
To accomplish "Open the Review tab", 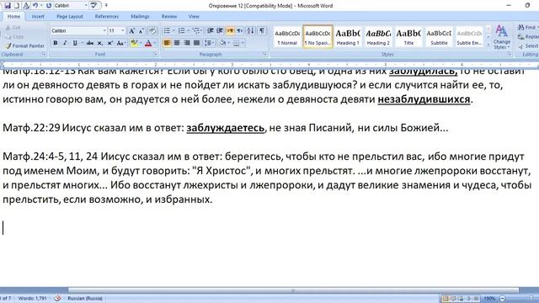I will [x=169, y=17].
